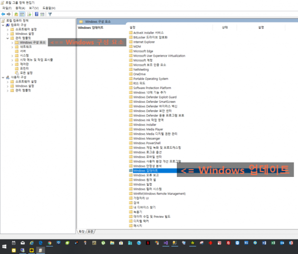Toggle the Show/Hide Console Tree icon
The width and height of the screenshot is (298, 254).
point(22,14)
